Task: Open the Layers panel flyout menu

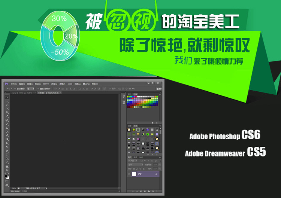Action: pyautogui.click(x=160, y=157)
